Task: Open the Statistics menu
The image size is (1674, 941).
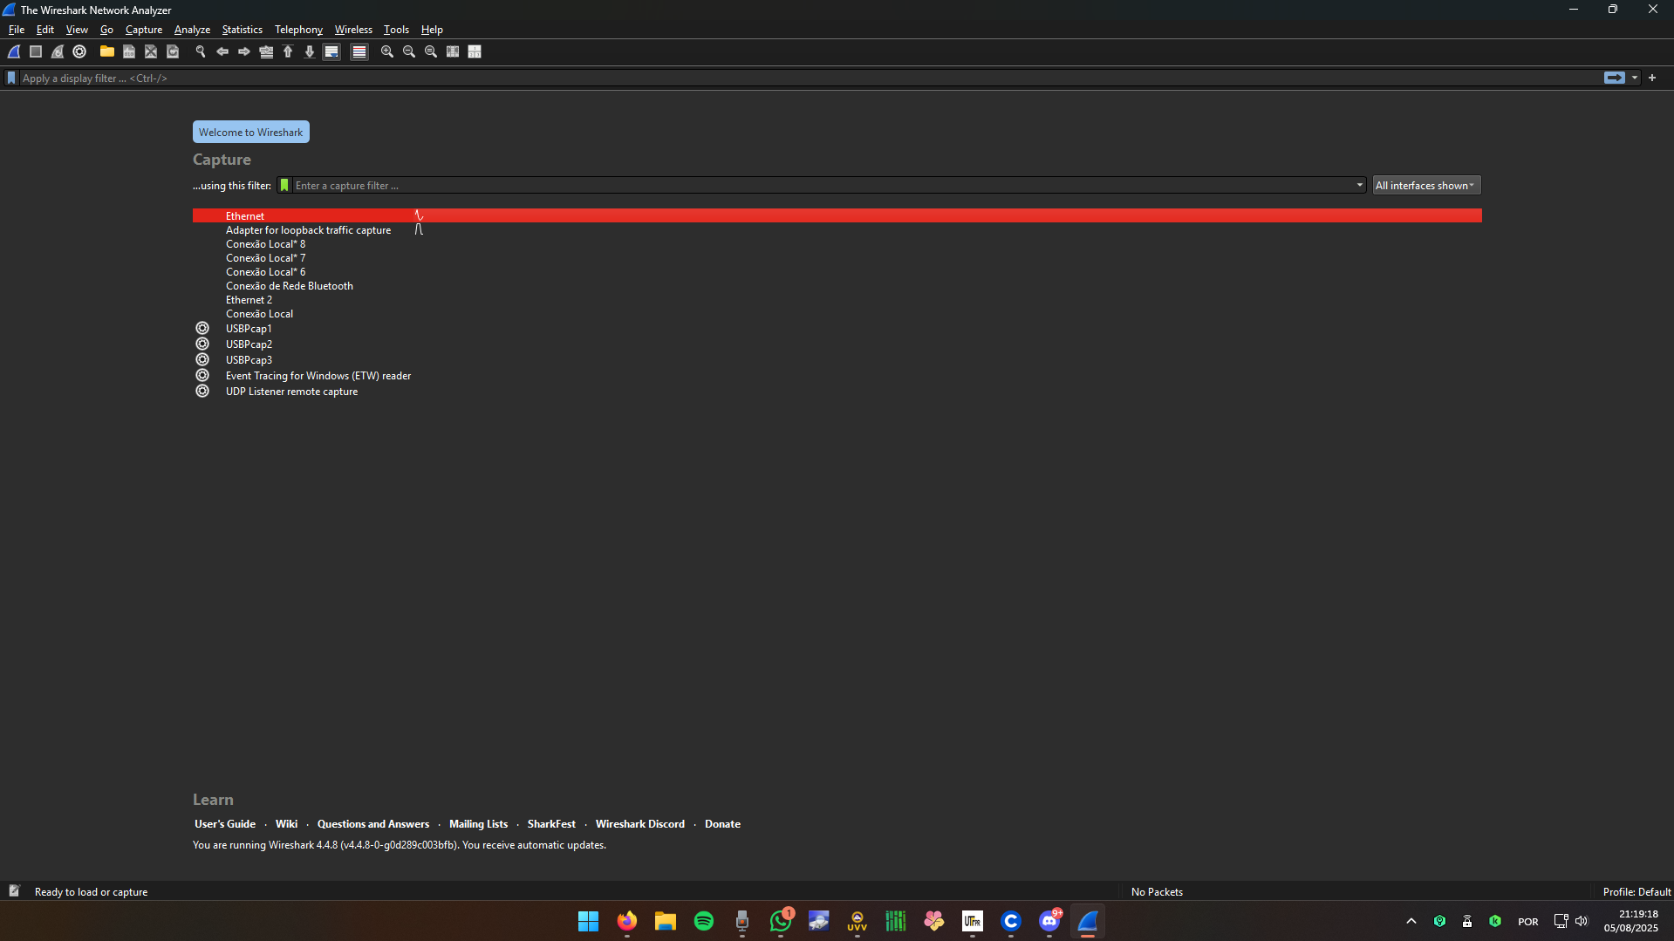Action: coord(242,30)
